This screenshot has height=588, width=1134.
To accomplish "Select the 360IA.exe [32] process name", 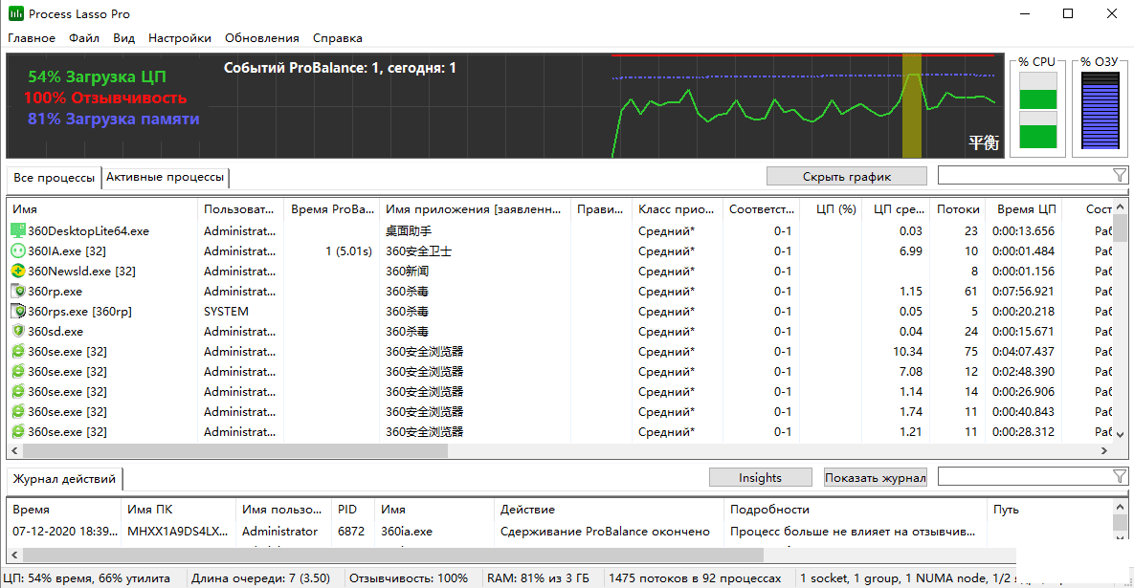I will [67, 251].
